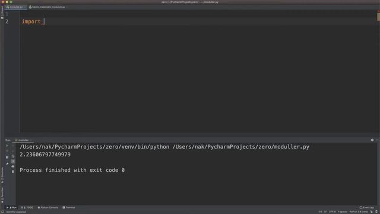Open the Favorites tool window sidebar tab
Viewport: 380px width, 214px height.
[2, 196]
